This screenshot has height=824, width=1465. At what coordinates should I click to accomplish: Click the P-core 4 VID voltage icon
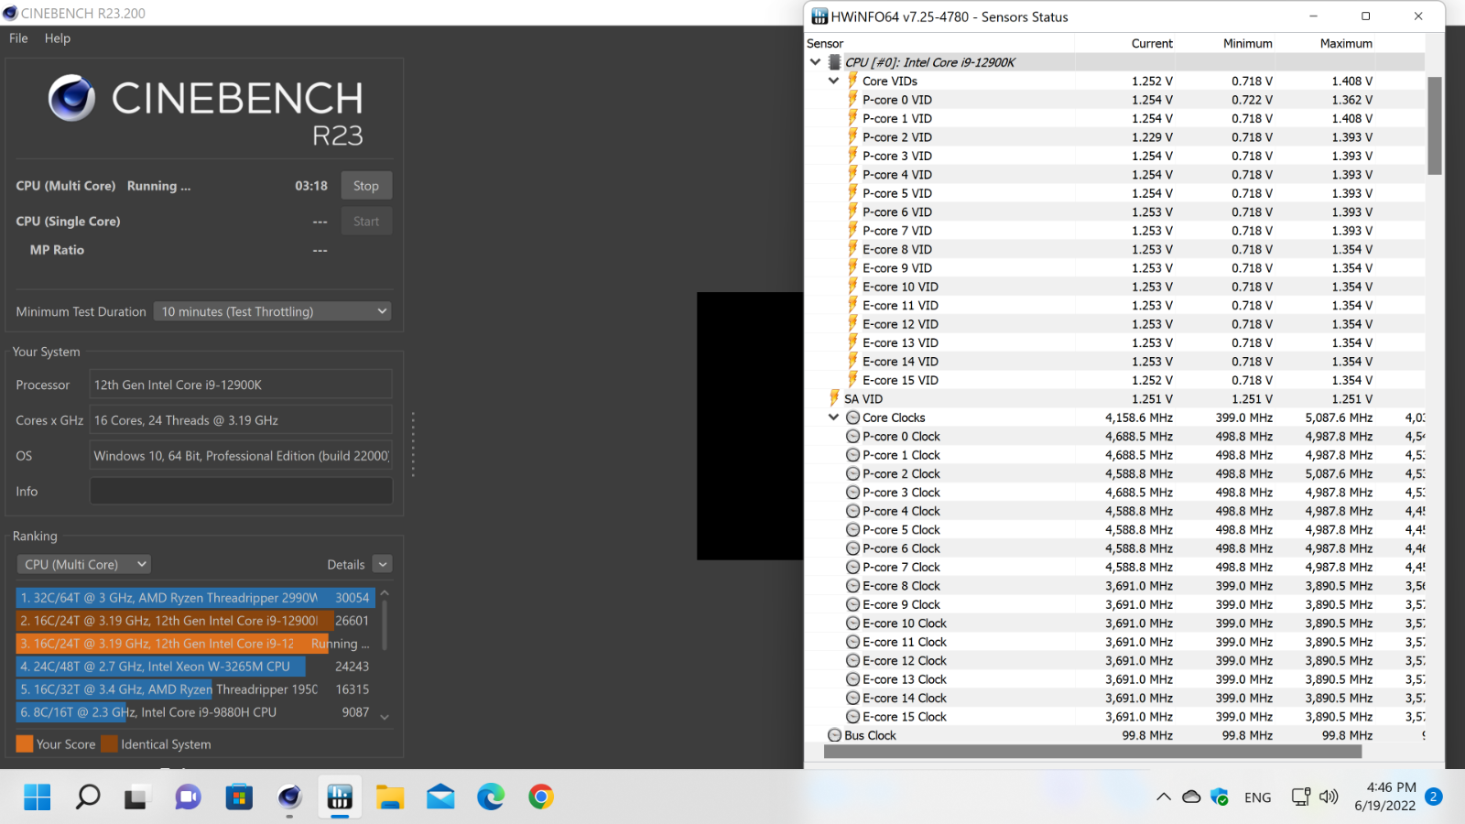pyautogui.click(x=852, y=174)
